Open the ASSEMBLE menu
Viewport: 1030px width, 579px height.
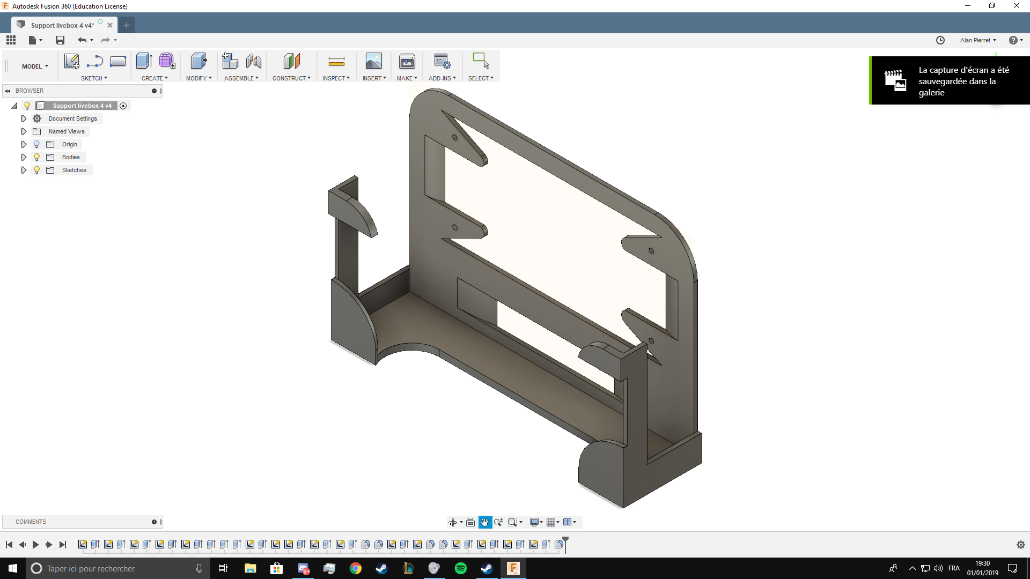point(241,78)
